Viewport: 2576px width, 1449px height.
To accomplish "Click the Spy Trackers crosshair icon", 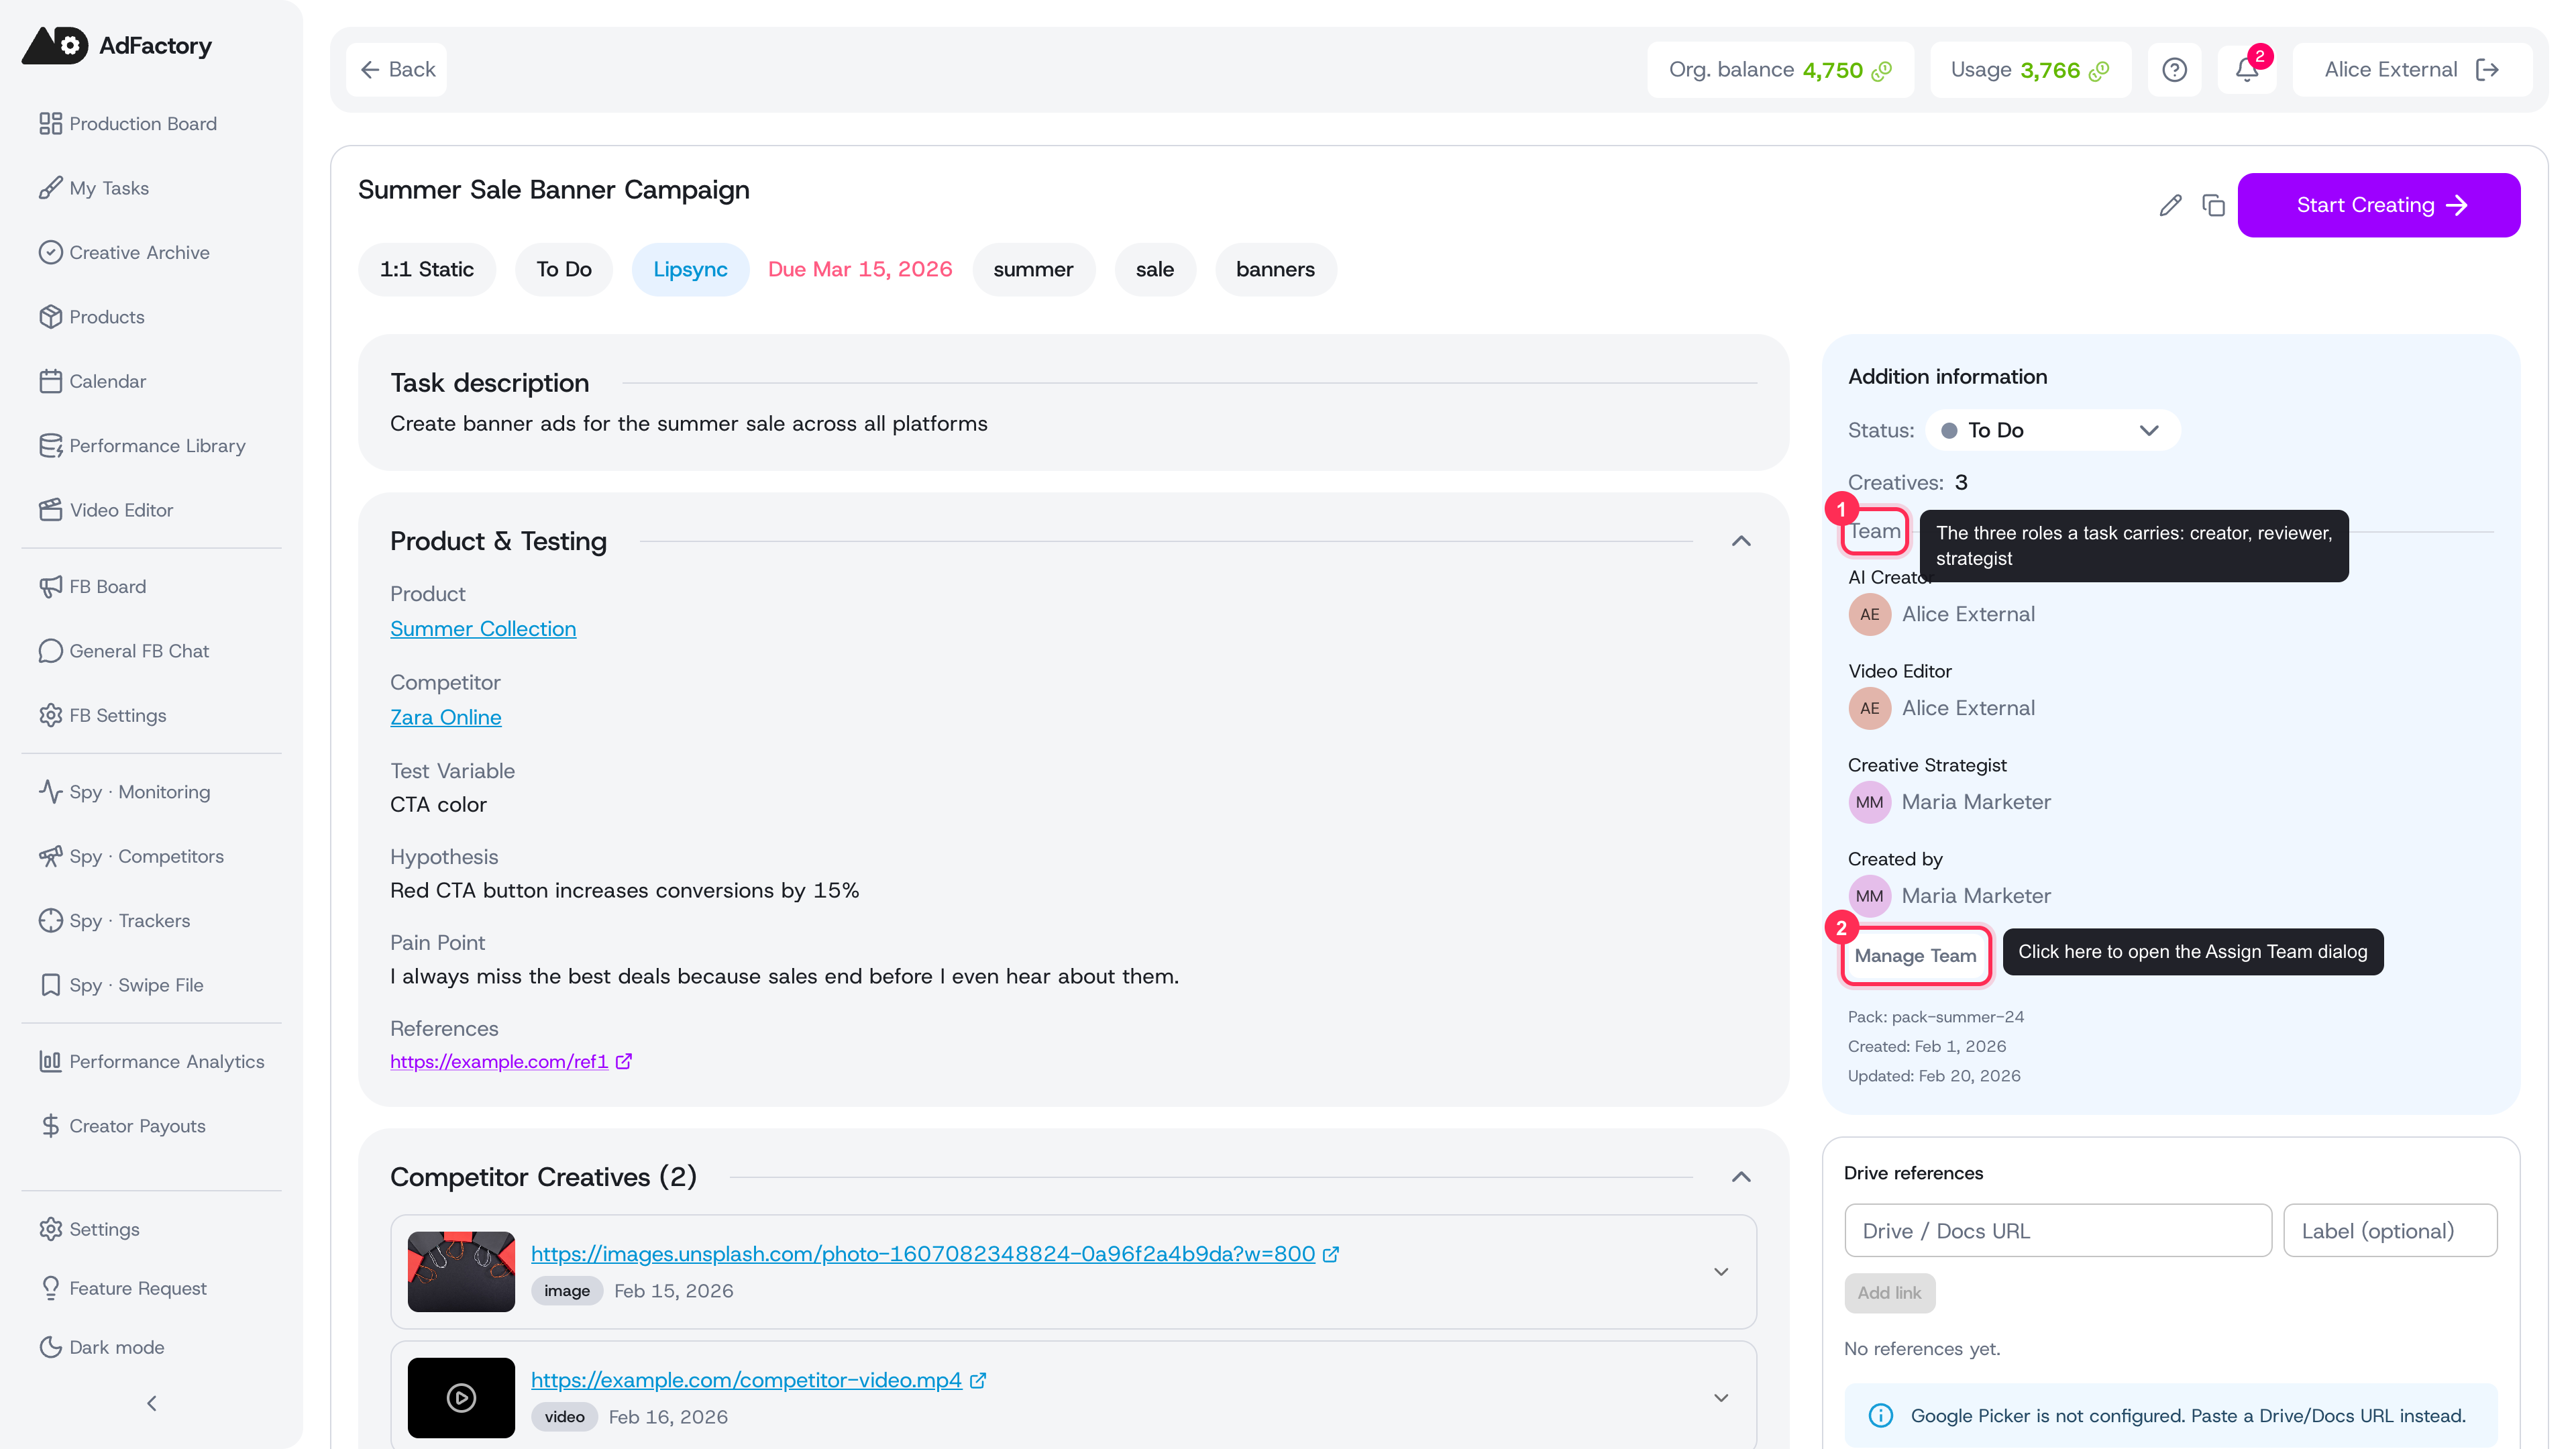I will click(50, 920).
